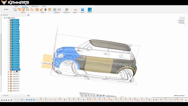Viewport: 188px width, 106px height.
Task: Hide Body102 using its eye icon
Action: 9,74
